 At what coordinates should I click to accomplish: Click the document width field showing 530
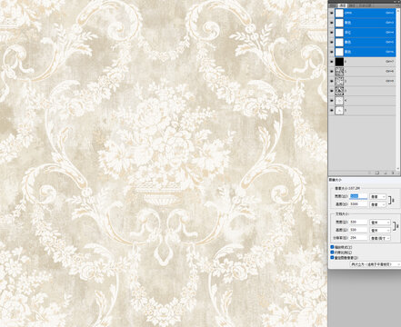coord(358,223)
